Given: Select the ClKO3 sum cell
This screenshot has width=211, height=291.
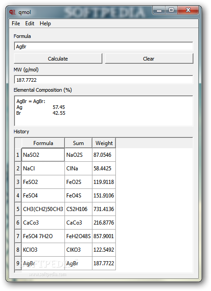Looking at the screenshot, I should click(78, 249).
